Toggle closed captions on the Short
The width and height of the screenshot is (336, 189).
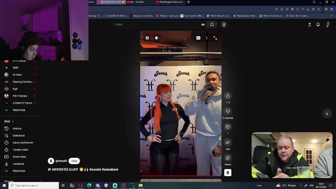pyautogui.click(x=198, y=38)
